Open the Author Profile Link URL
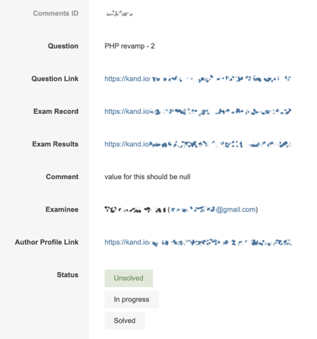Screen dimensions: 317x339 click(x=198, y=242)
